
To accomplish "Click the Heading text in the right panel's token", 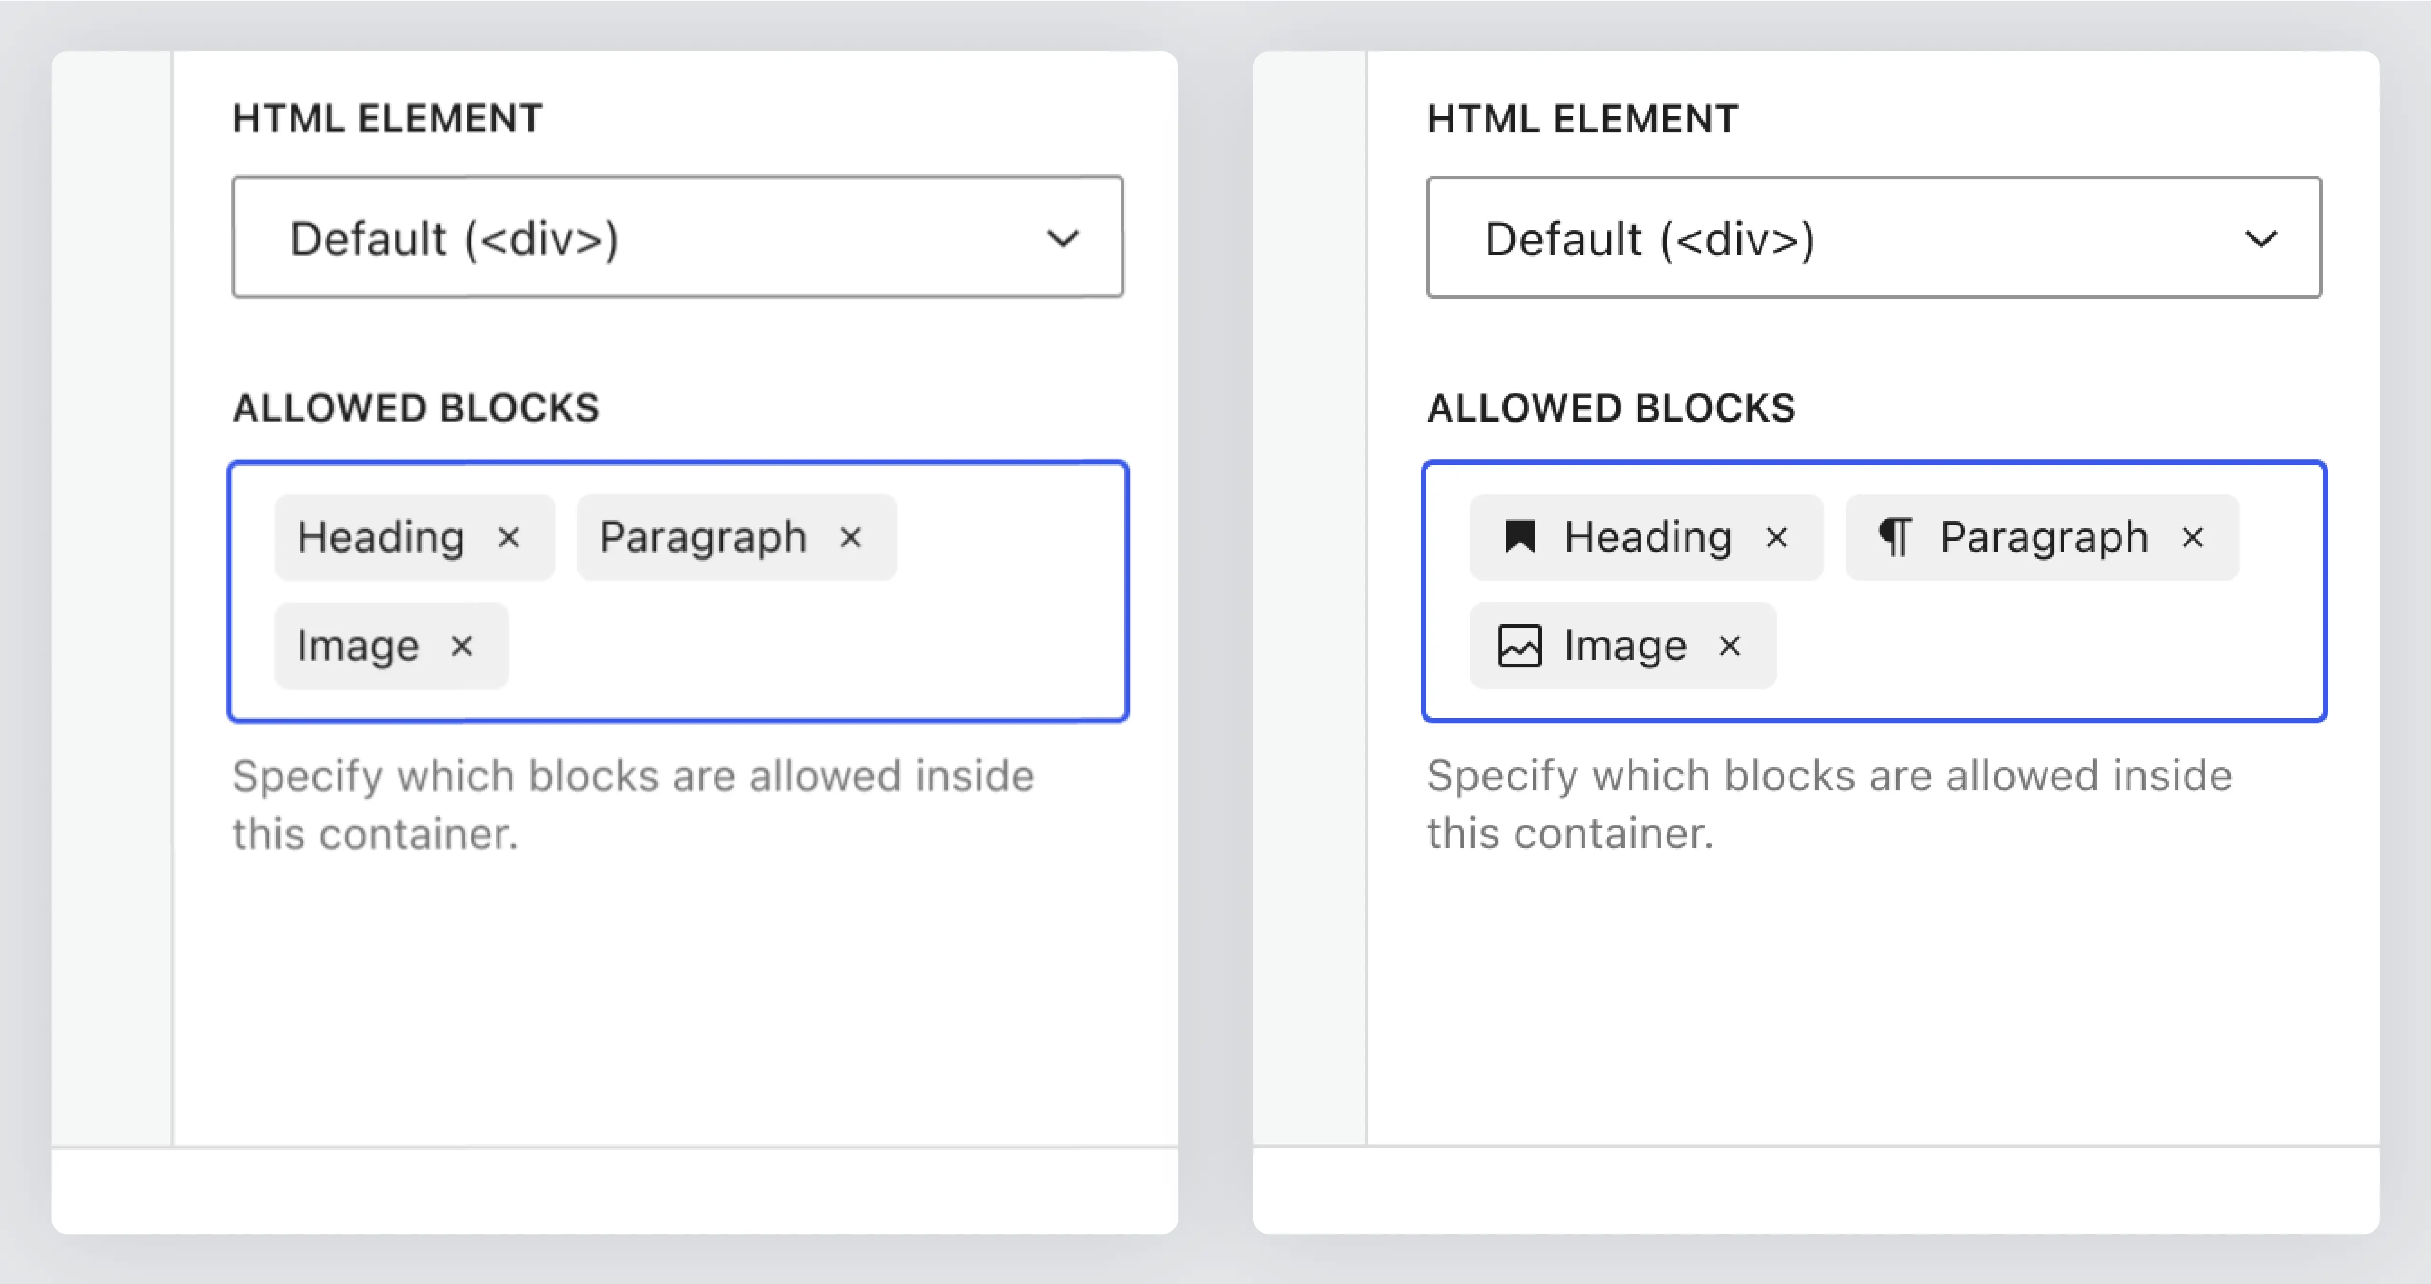I will click(x=1648, y=538).
